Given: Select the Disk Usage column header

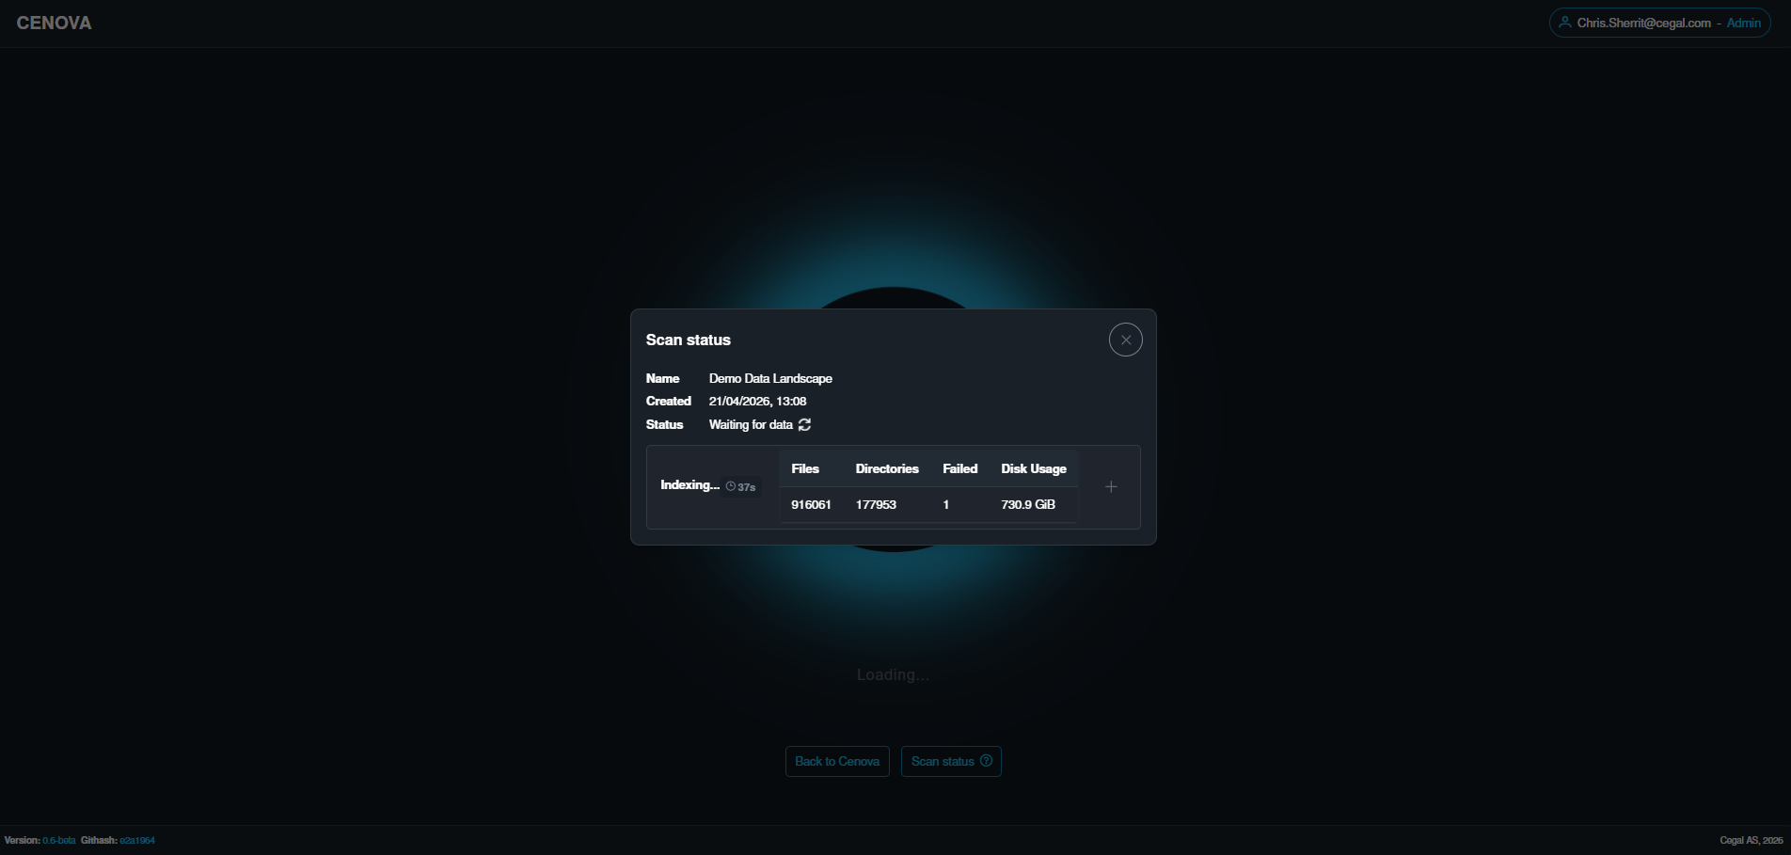Looking at the screenshot, I should (x=1034, y=468).
